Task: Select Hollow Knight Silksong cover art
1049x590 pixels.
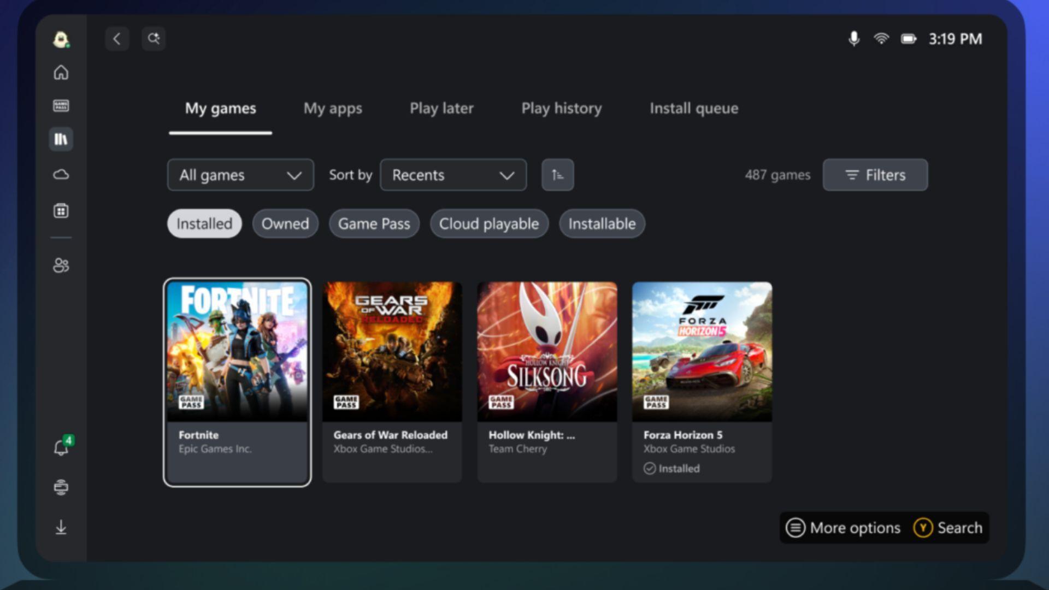Action: click(x=547, y=351)
